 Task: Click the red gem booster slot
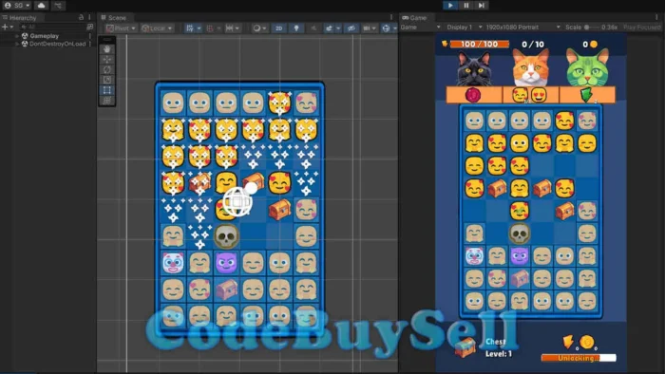click(473, 95)
